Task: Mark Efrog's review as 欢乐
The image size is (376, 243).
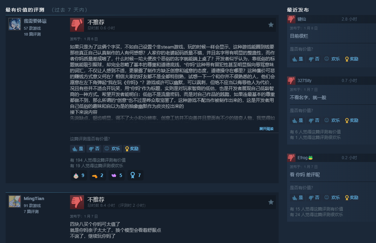Action: (x=332, y=198)
